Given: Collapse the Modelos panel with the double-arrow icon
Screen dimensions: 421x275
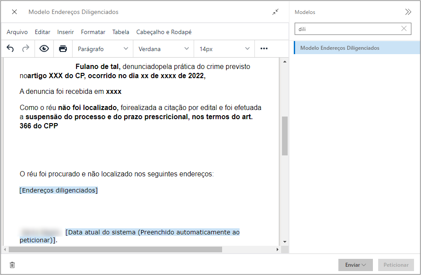Looking at the screenshot, I should click(408, 12).
